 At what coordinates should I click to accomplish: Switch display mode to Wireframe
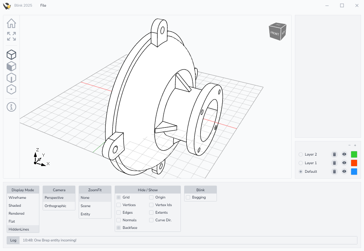point(18,197)
